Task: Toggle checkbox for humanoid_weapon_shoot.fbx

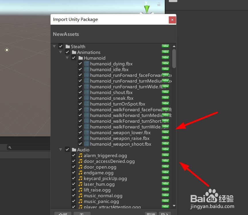Action: click(x=80, y=144)
